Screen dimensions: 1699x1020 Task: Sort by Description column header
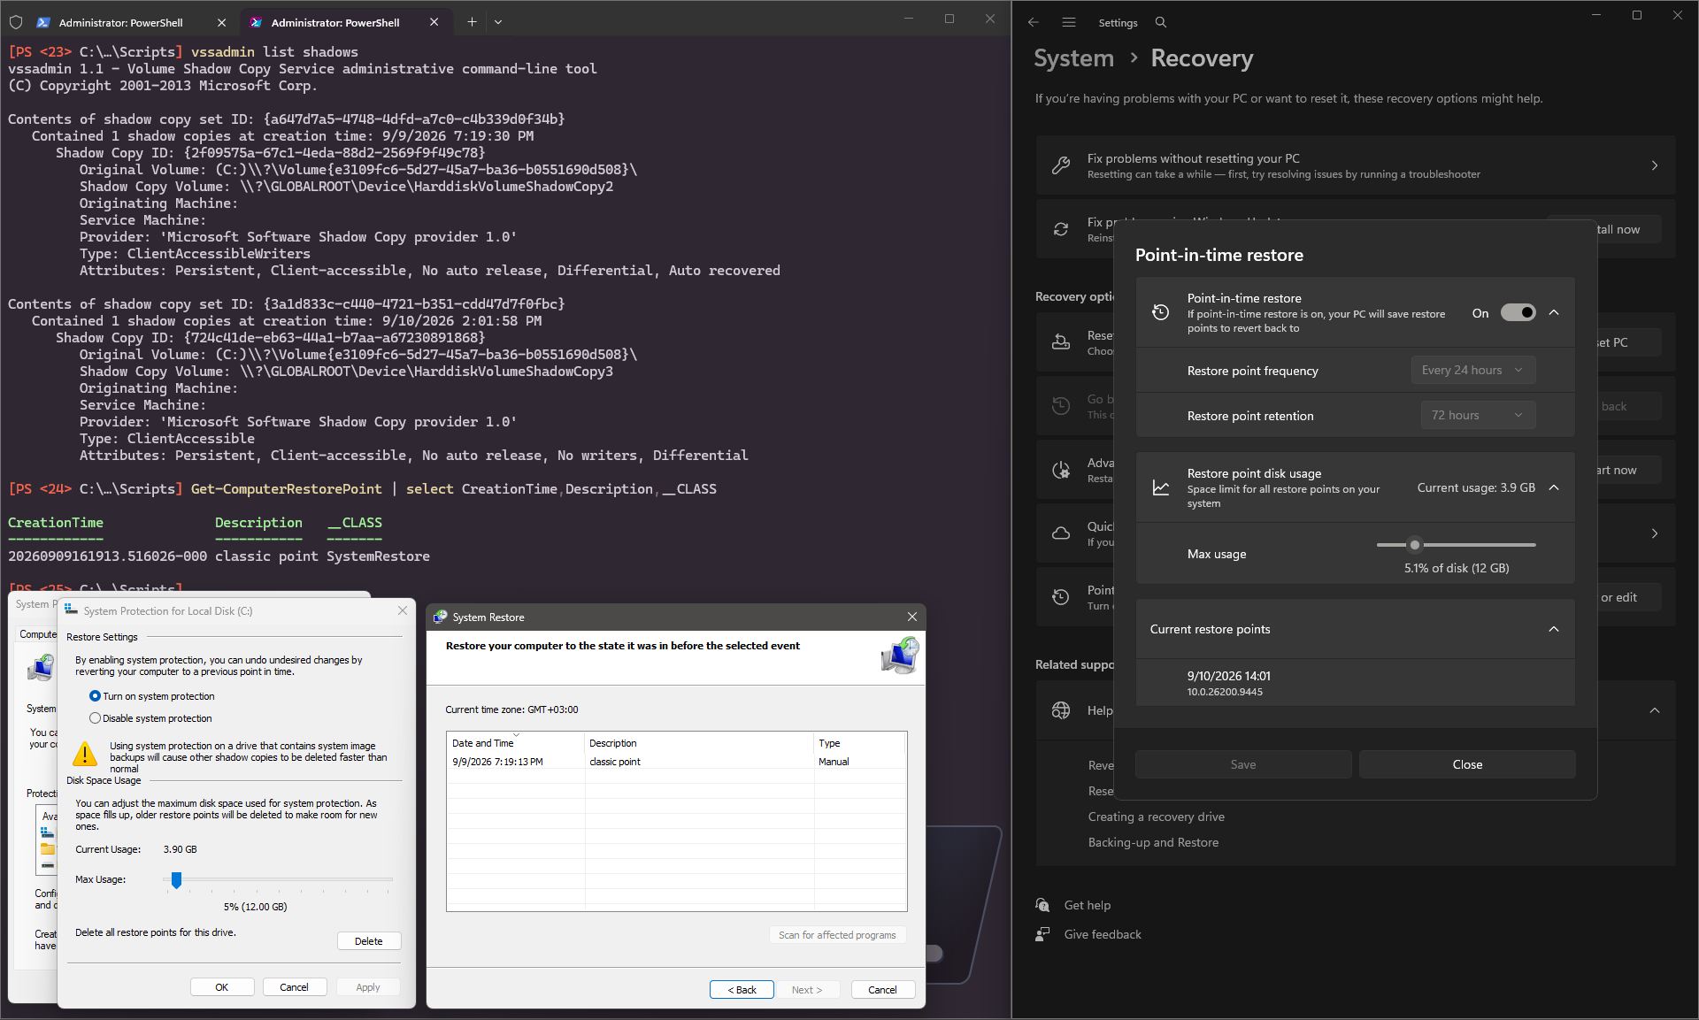click(x=699, y=742)
